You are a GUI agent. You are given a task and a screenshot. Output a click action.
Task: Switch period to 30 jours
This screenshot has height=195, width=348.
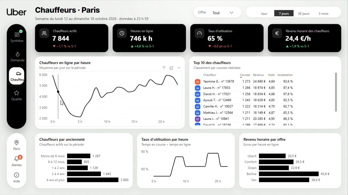tap(304, 13)
